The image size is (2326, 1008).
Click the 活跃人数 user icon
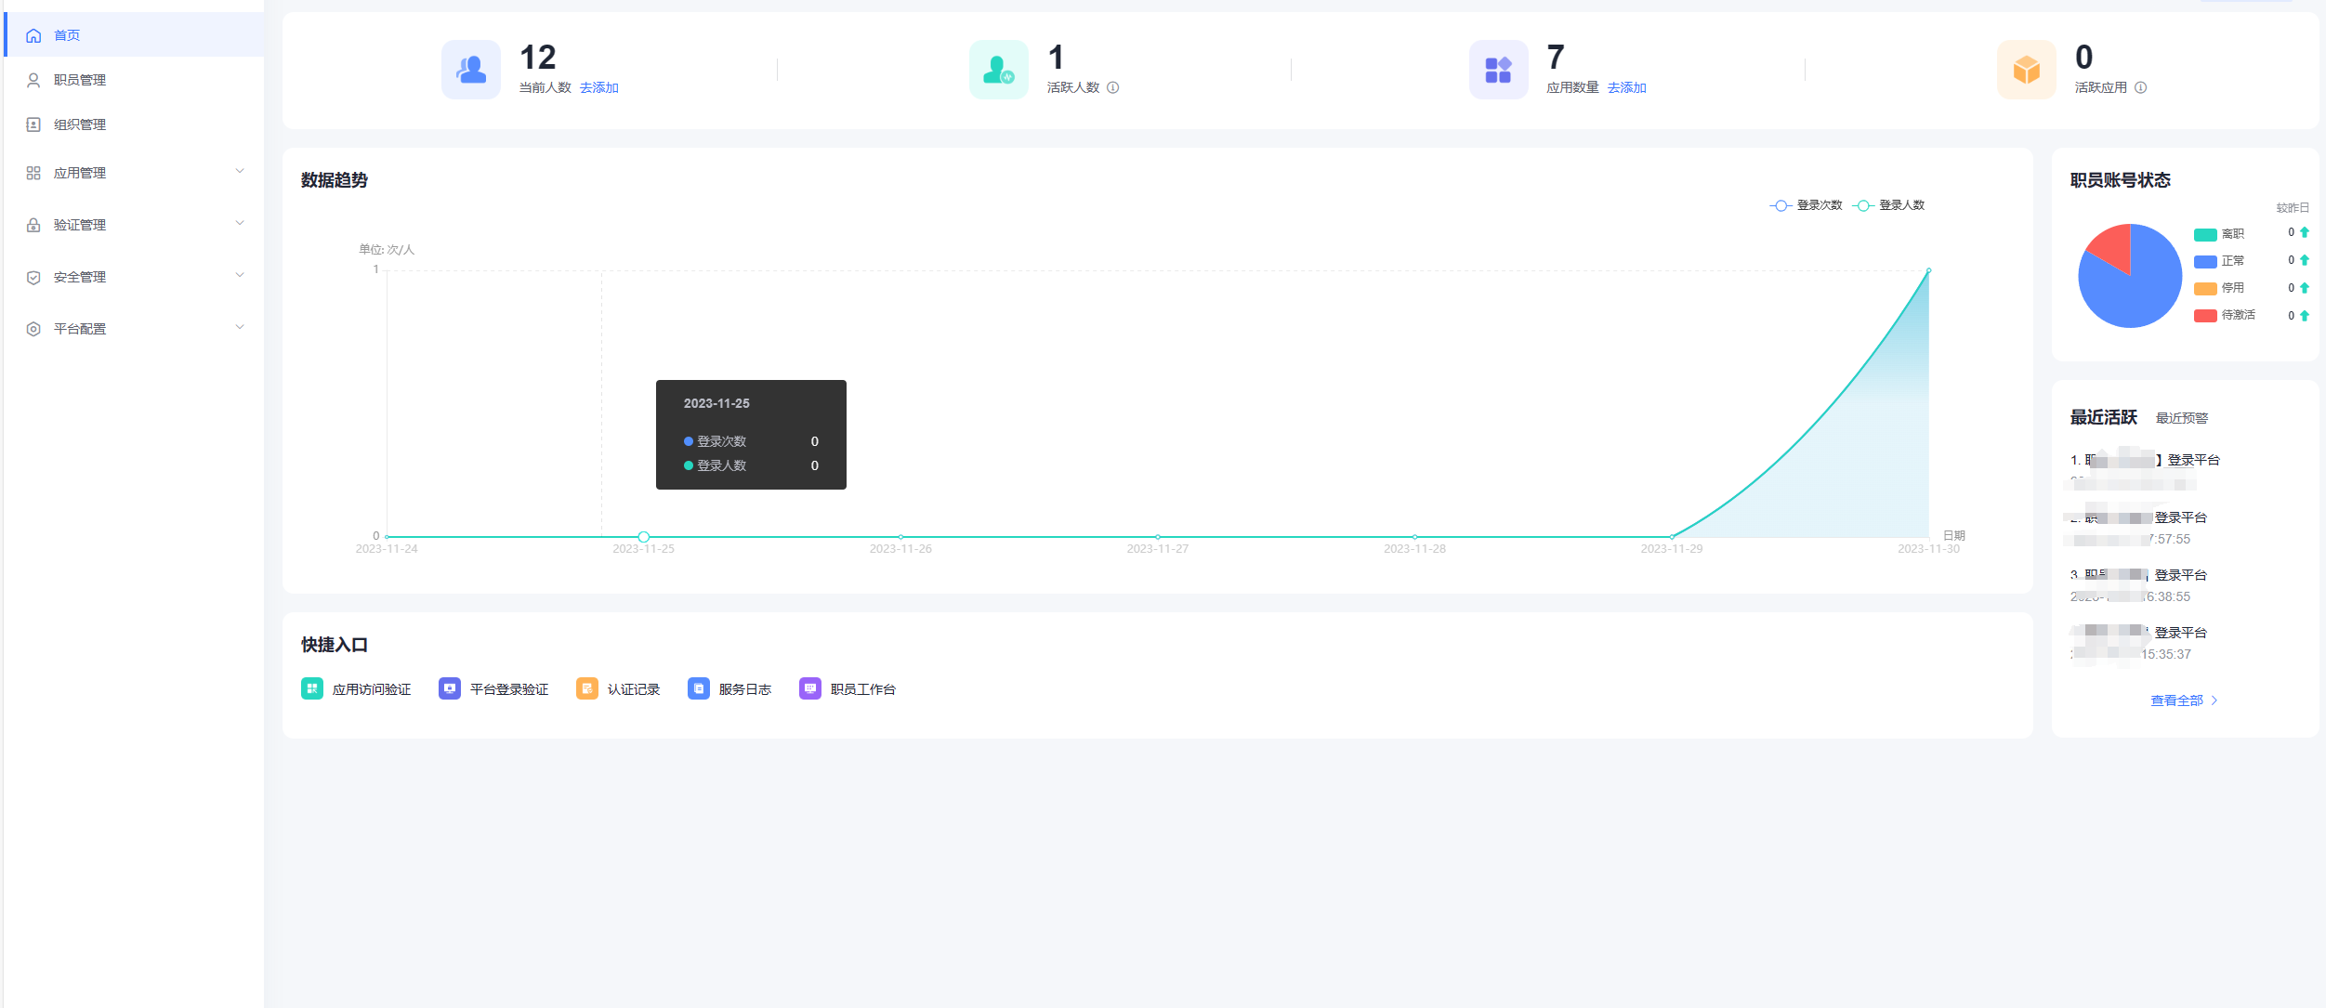[x=999, y=70]
